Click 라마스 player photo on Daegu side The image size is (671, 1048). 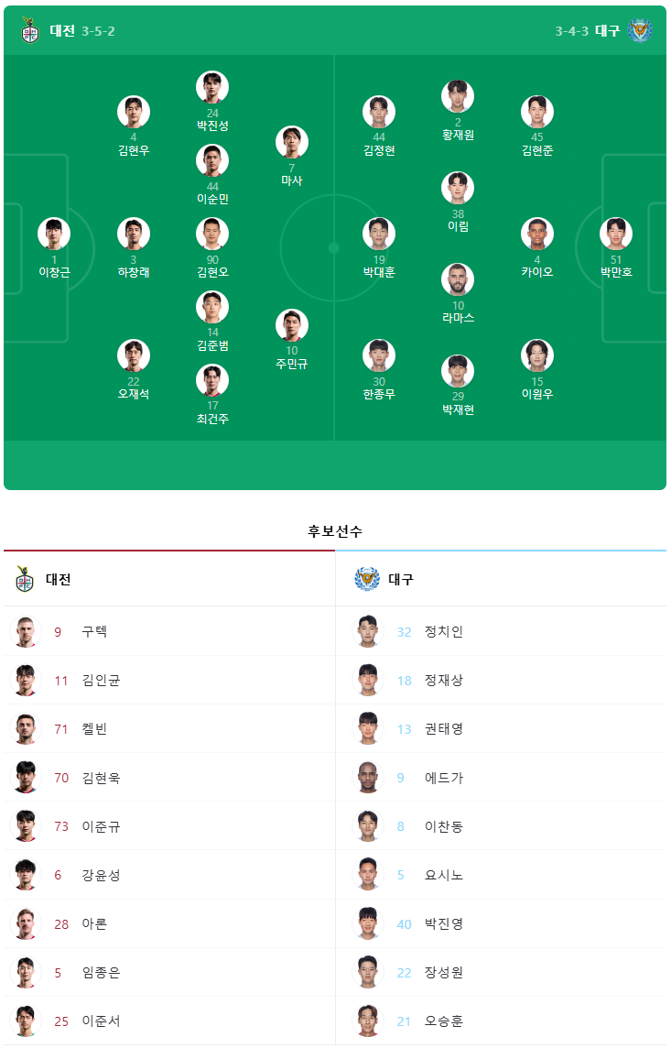[x=458, y=280]
